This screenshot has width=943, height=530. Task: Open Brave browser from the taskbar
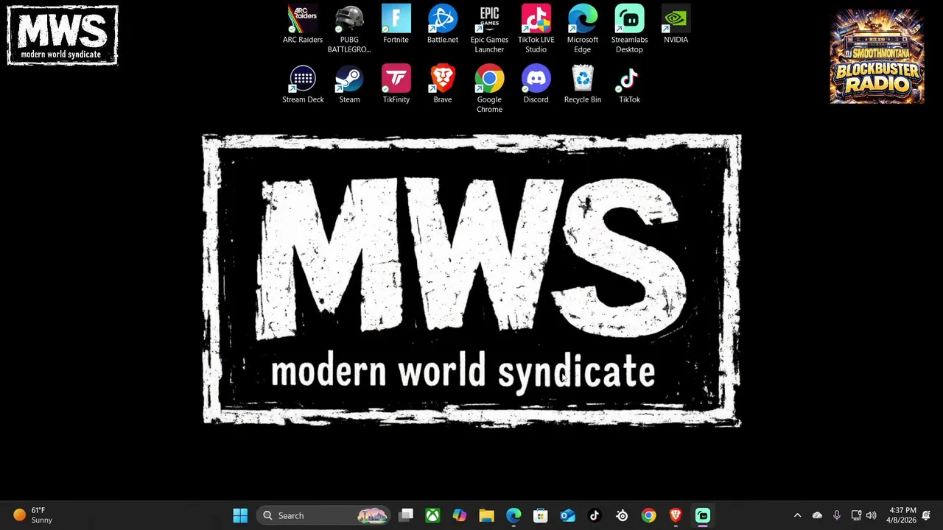(676, 516)
